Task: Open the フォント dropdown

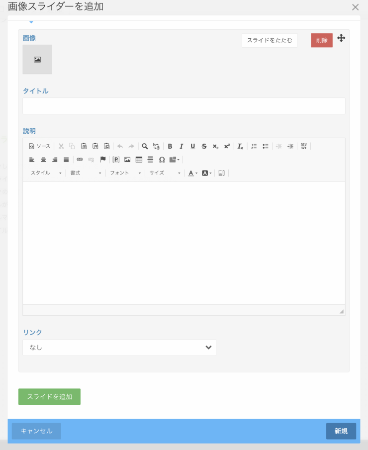Action: [125, 173]
